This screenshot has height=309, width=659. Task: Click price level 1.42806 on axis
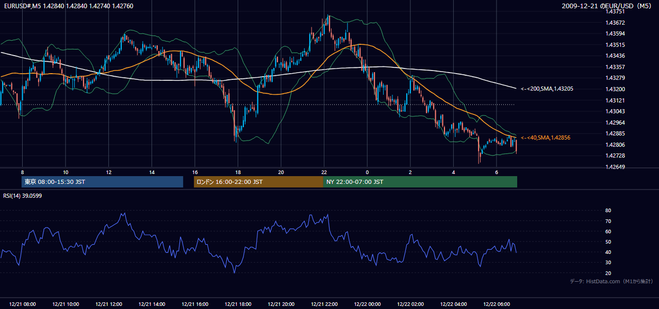pyautogui.click(x=615, y=145)
